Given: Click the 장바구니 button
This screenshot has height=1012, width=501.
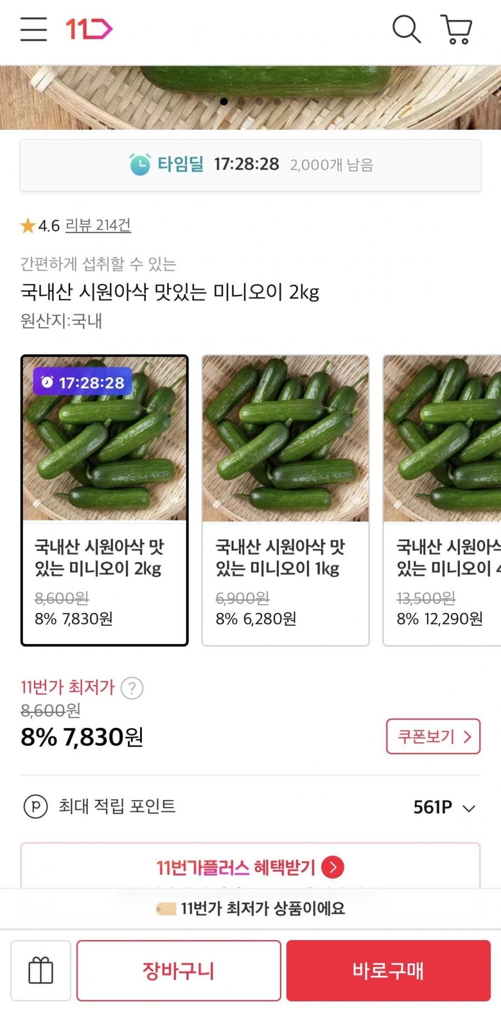Looking at the screenshot, I should click(179, 970).
